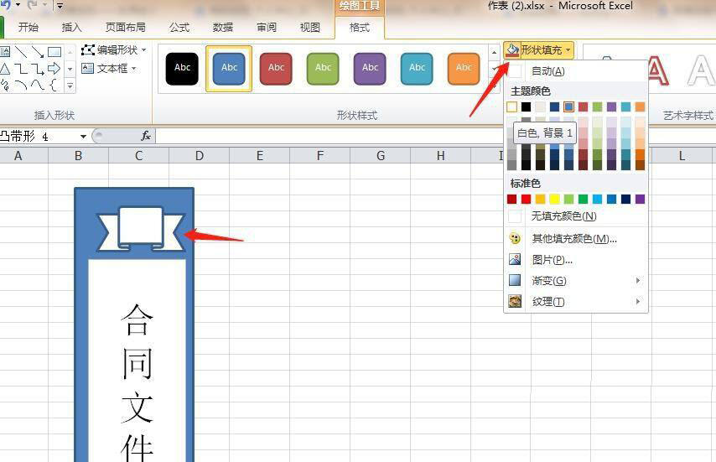716x462 pixels.
Task: Click the 编辑形状 edit shape icon
Action: click(x=88, y=50)
